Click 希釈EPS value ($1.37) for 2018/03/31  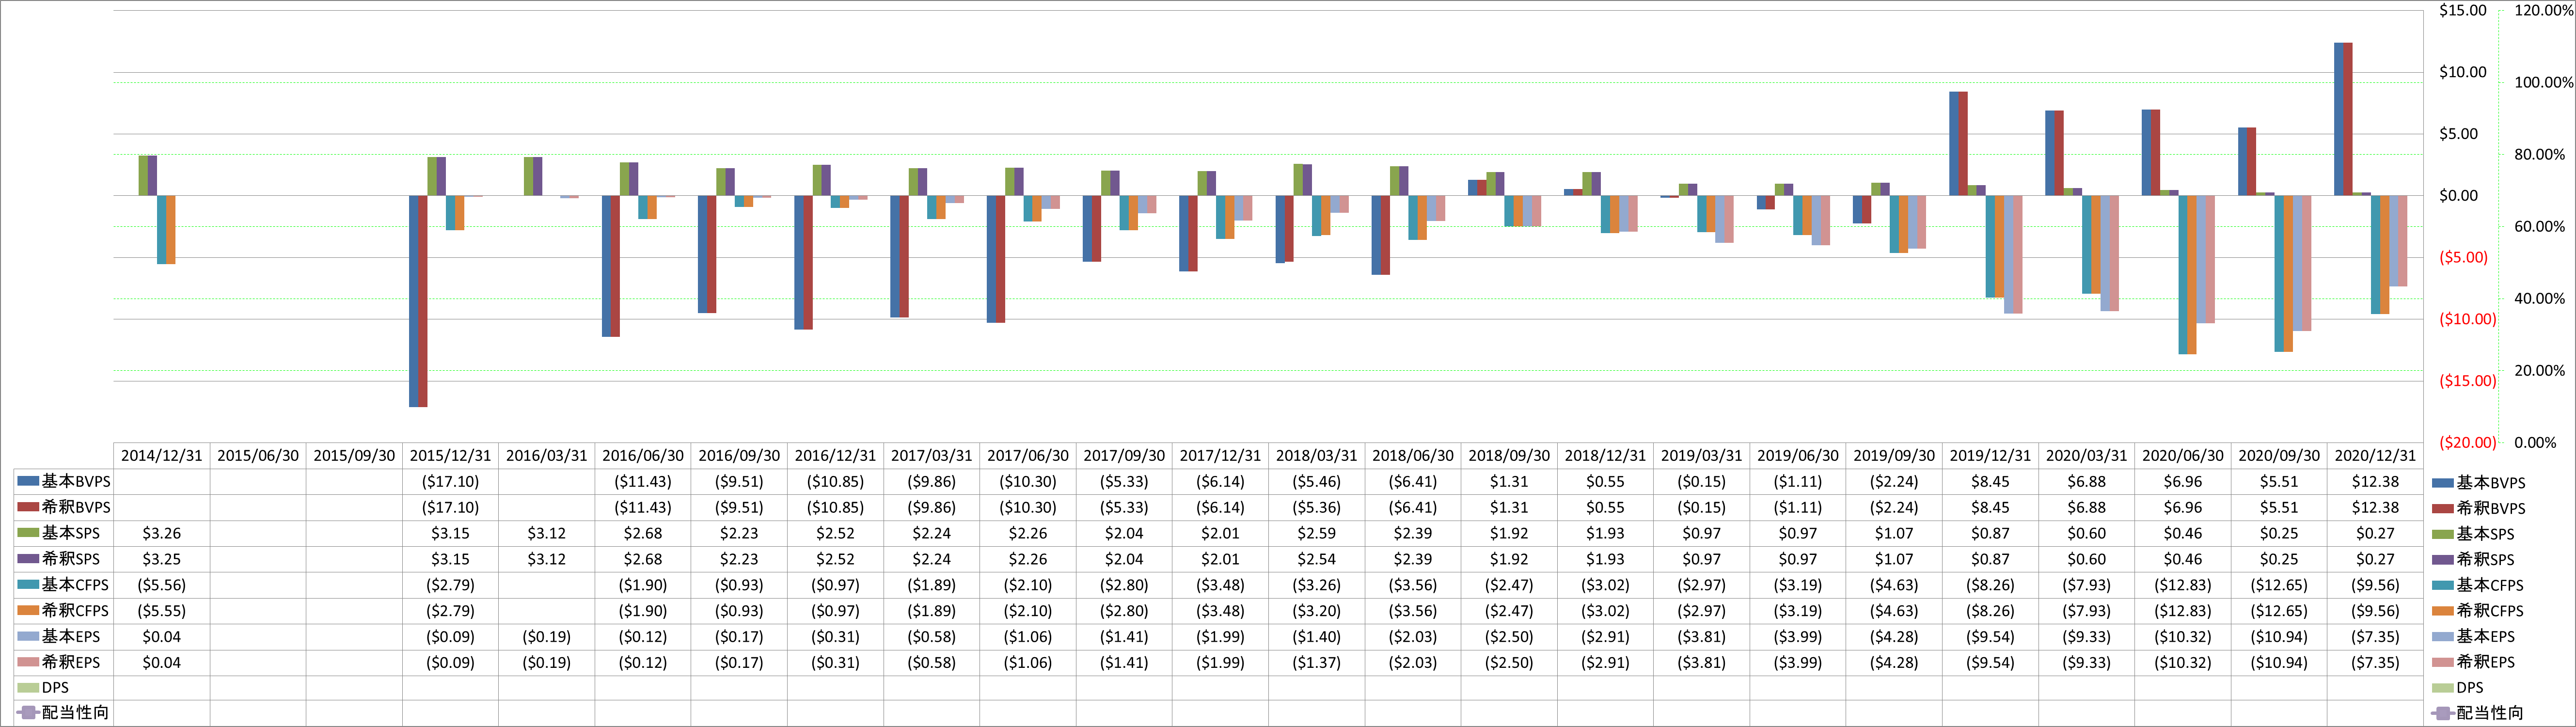(x=1317, y=662)
